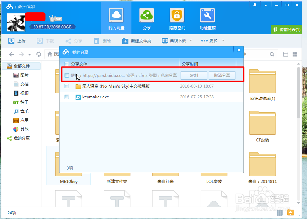Switch to grid thumbnail view

pos(295,54)
